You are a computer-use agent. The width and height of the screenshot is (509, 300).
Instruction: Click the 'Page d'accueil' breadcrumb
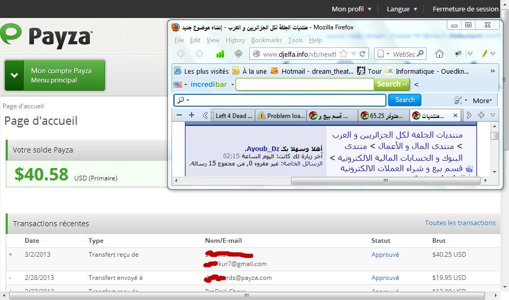click(x=23, y=106)
